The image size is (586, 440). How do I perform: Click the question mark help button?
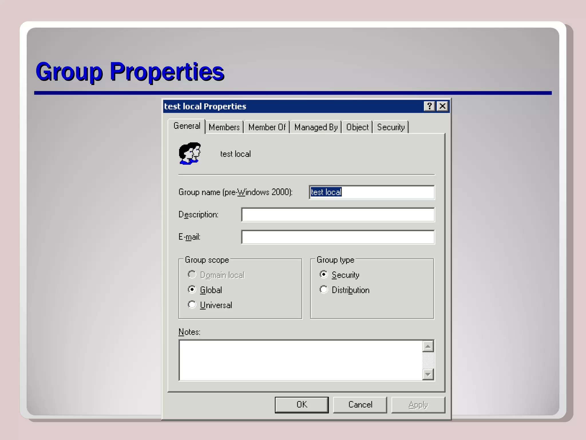click(x=429, y=106)
